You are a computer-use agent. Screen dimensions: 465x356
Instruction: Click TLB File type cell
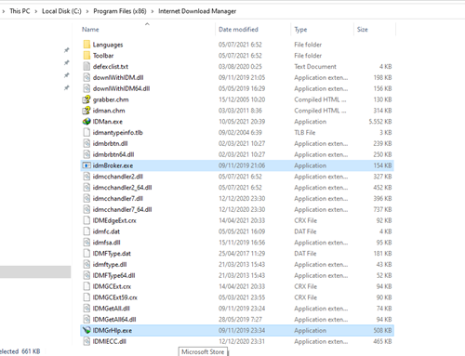[305, 132]
